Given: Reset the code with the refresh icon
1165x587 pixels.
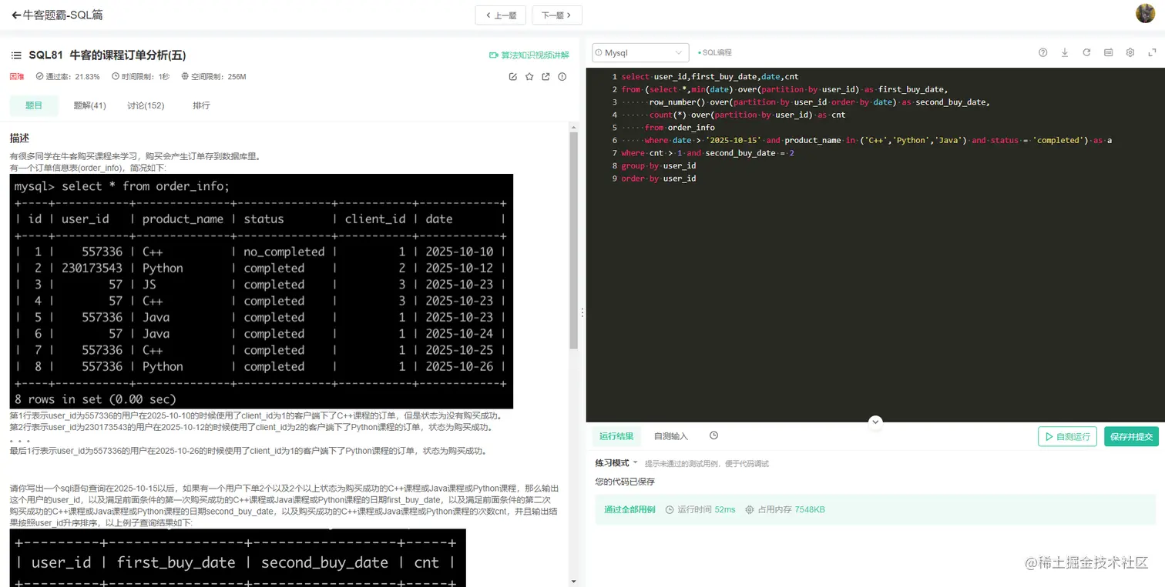Looking at the screenshot, I should click(x=1086, y=52).
